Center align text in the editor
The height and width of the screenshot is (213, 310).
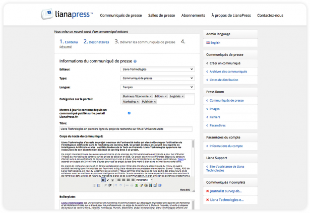(x=123, y=180)
